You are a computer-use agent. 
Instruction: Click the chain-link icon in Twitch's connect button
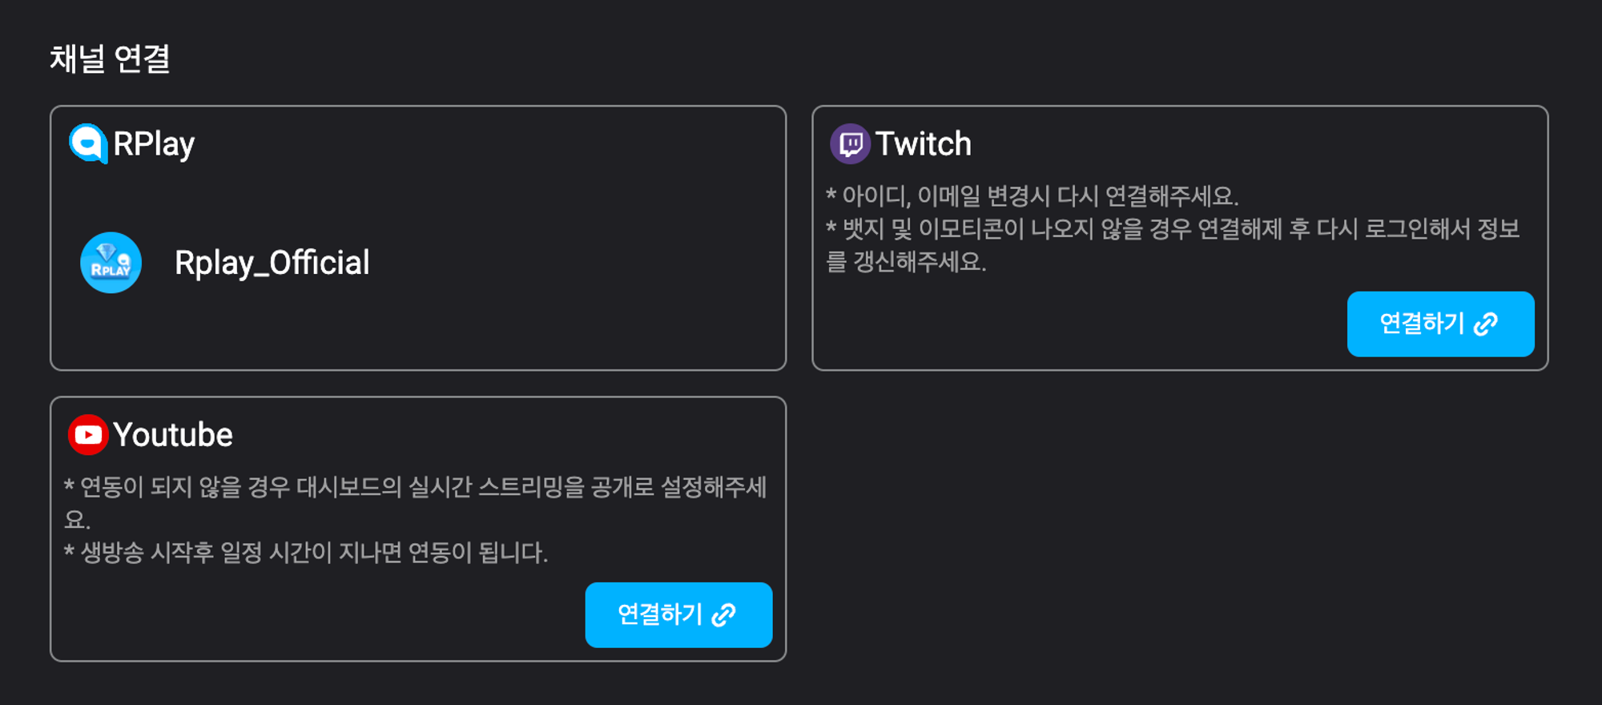(1486, 324)
